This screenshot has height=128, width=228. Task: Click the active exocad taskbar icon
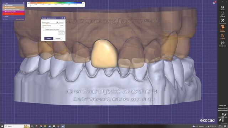[x=63, y=126]
